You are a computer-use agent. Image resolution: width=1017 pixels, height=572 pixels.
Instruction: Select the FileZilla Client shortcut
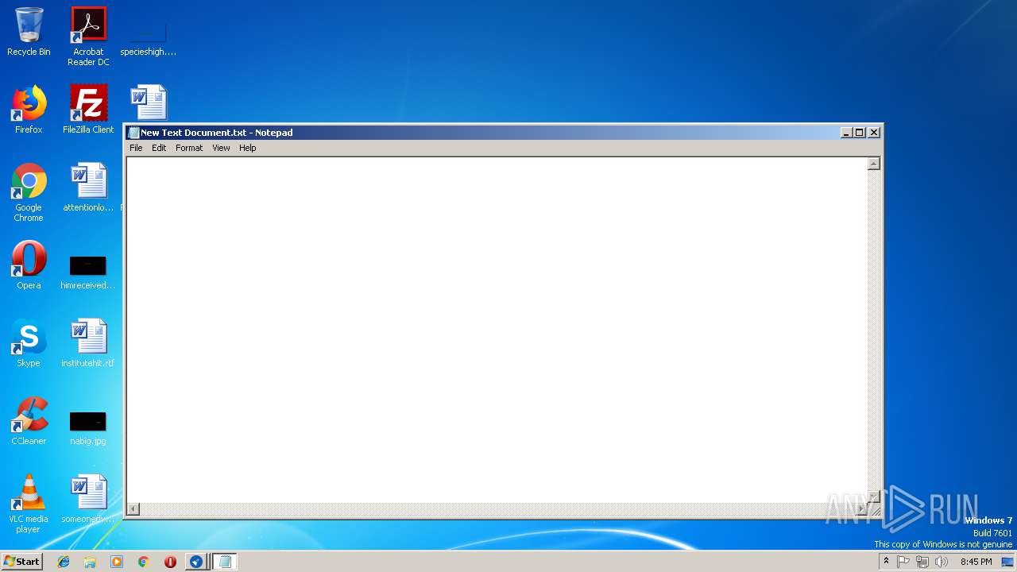(88, 110)
